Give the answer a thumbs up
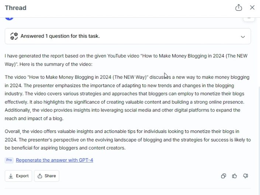Image resolution: width=260 pixels, height=195 pixels. click(x=235, y=176)
